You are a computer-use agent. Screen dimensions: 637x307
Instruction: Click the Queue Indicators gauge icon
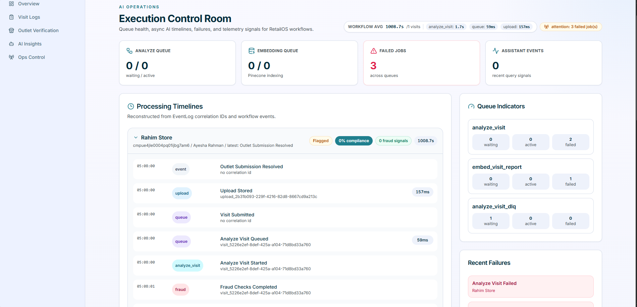(471, 106)
